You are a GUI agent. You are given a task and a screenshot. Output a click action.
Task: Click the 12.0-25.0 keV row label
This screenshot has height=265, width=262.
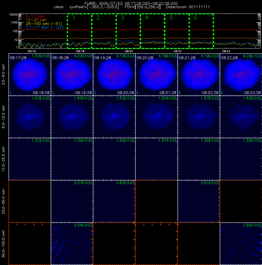pos(3,159)
